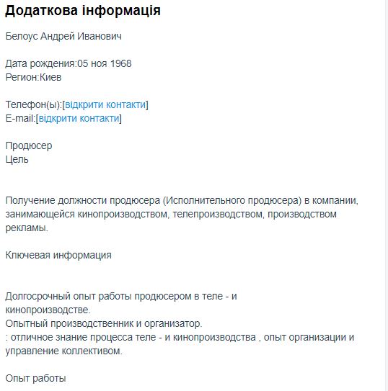Click the word рекламы

tap(27, 228)
